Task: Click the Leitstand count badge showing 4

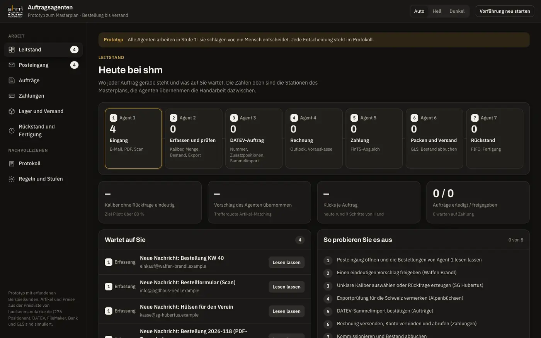Action: pyautogui.click(x=74, y=49)
